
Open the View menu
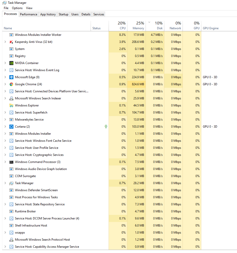(x=29, y=8)
